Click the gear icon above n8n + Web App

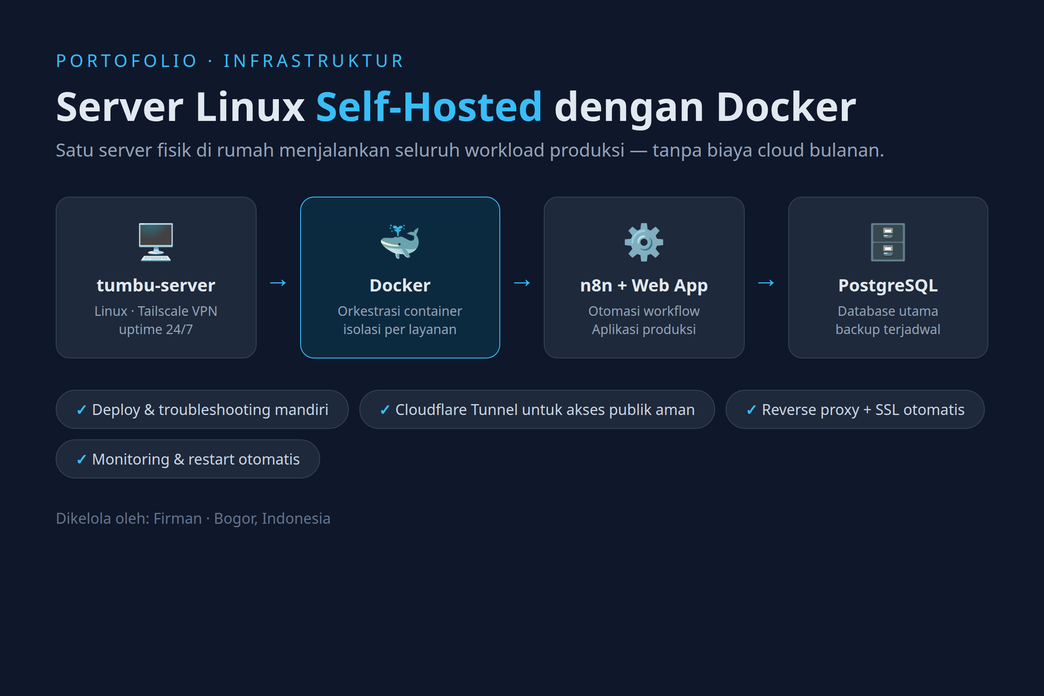click(x=644, y=242)
